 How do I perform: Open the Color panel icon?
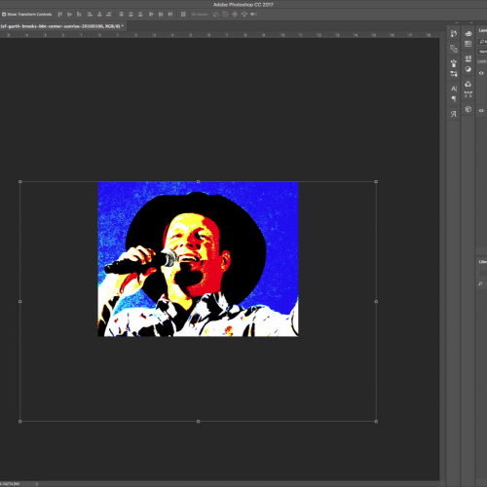(x=468, y=34)
